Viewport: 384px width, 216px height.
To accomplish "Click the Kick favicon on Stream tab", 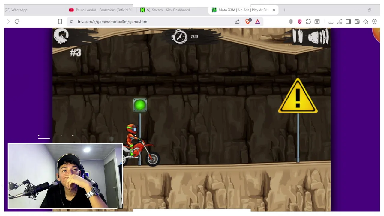I will (142, 10).
